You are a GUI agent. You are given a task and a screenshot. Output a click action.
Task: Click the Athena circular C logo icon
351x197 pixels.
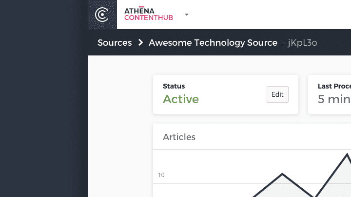[x=102, y=15]
